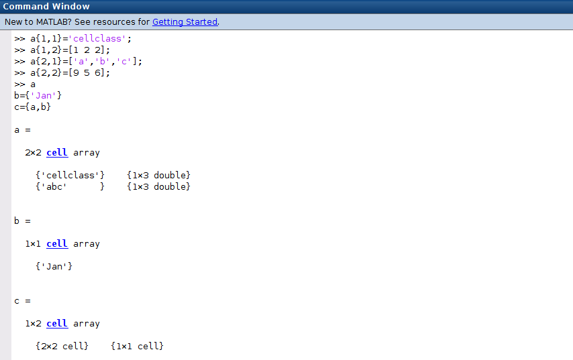
Task: Click the output value {'abc' }
Action: click(x=70, y=186)
